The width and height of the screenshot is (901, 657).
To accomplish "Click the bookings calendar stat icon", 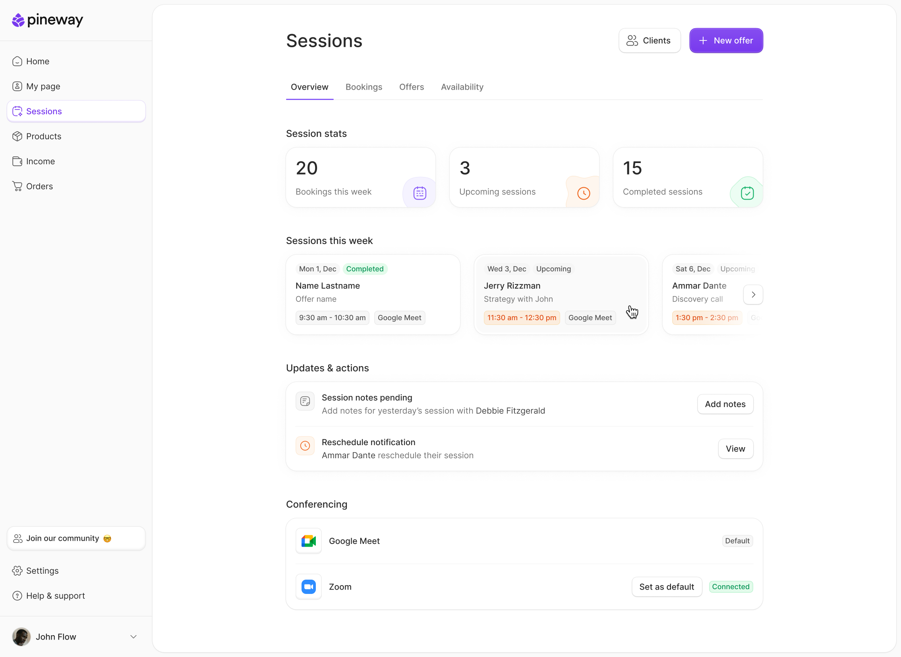I will tap(420, 193).
